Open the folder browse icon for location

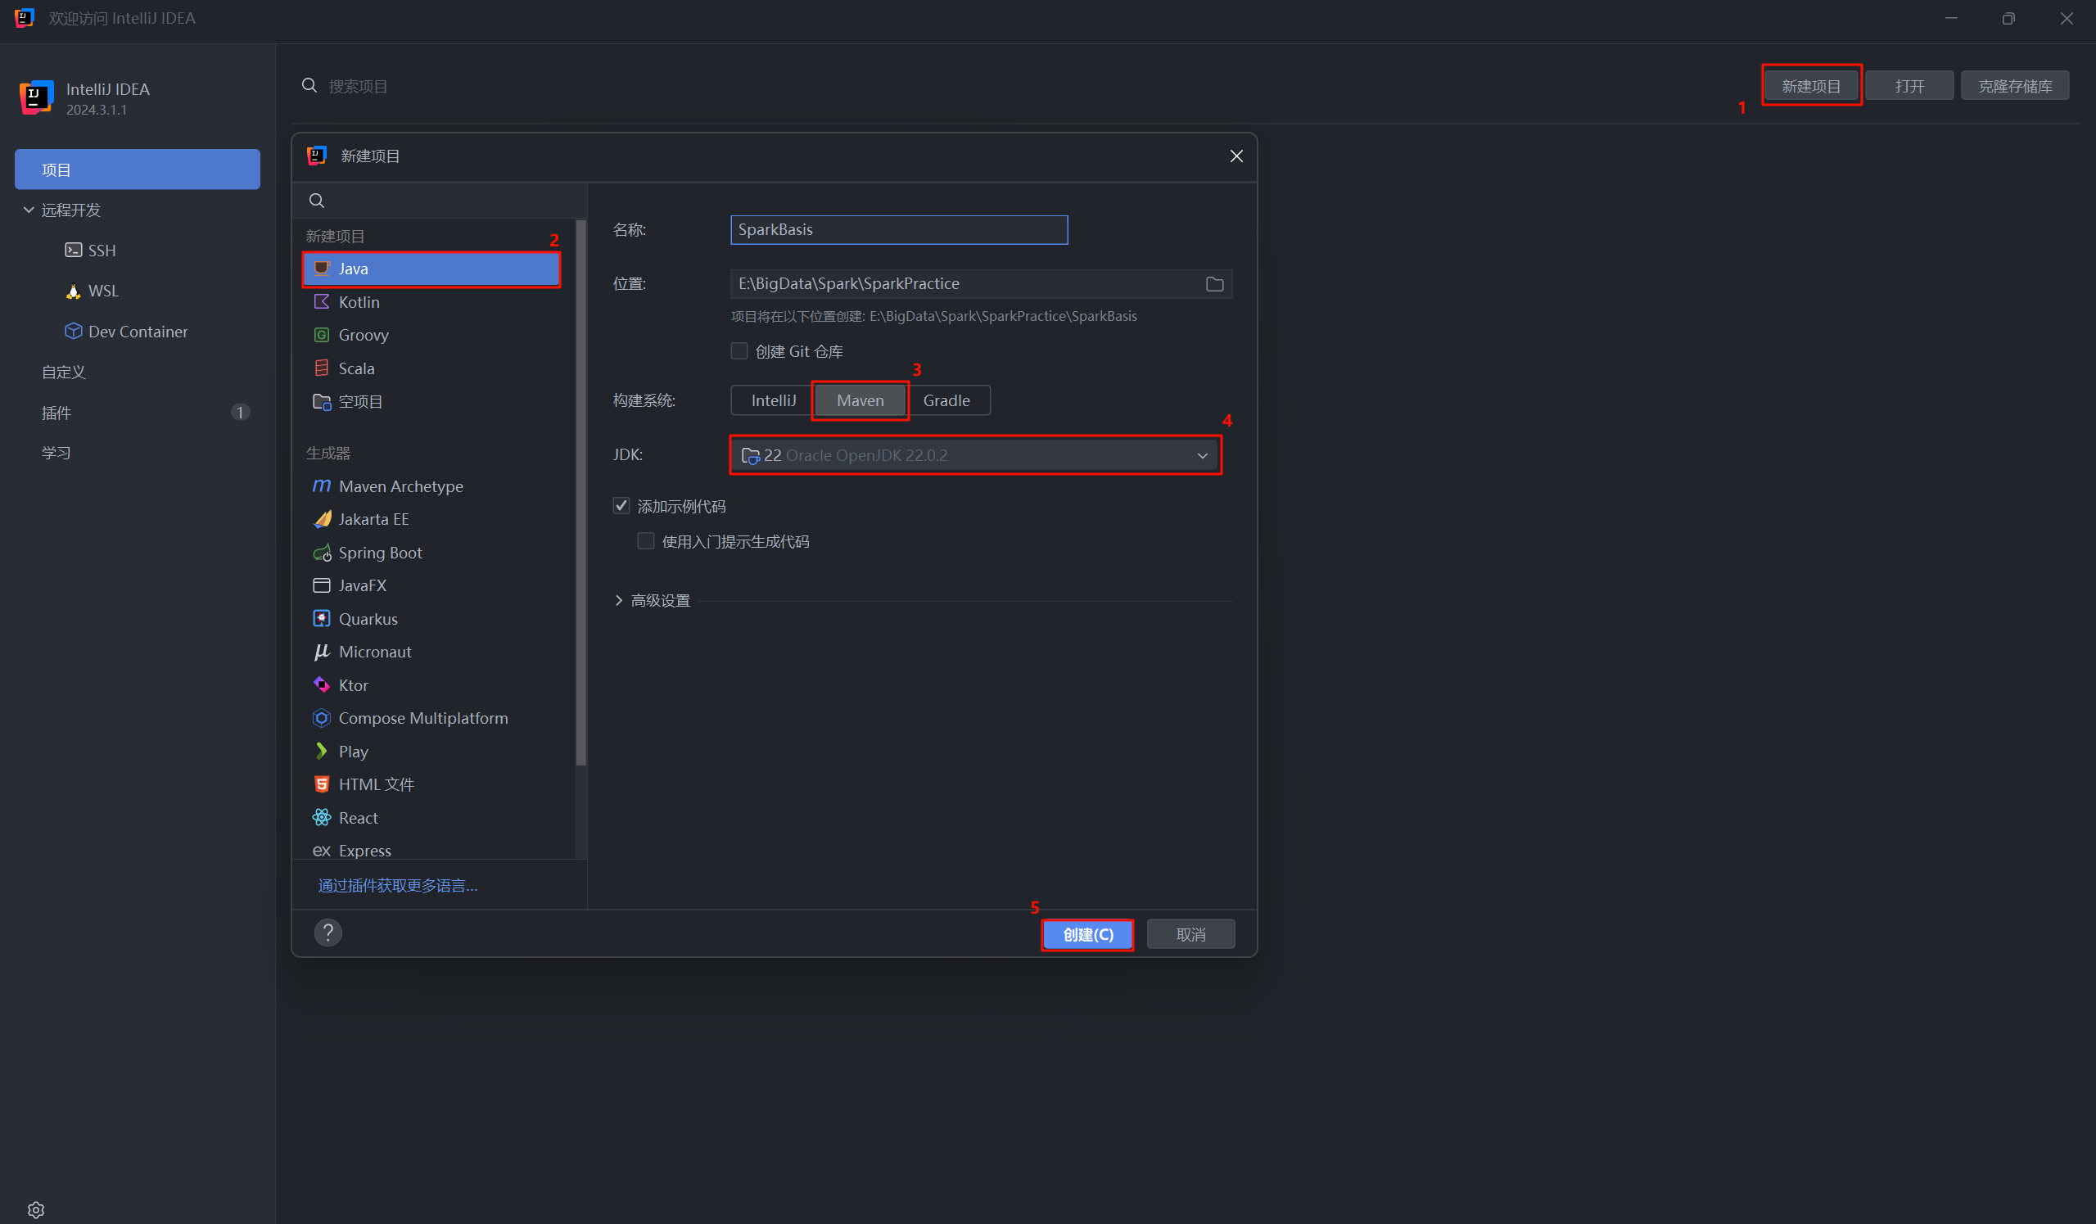pos(1214,284)
